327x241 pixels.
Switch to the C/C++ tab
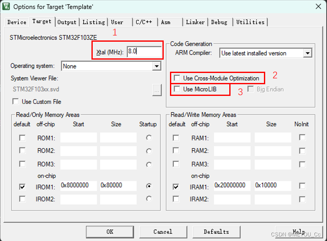coord(145,22)
